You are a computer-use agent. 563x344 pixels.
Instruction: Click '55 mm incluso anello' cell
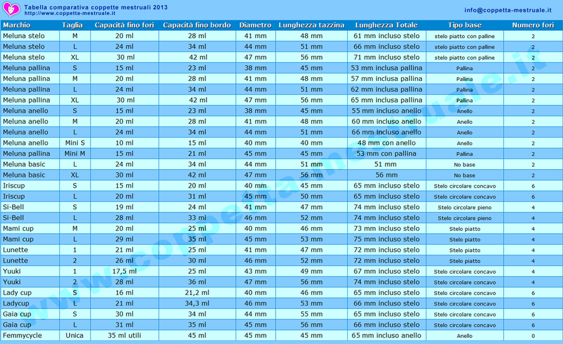(x=386, y=111)
